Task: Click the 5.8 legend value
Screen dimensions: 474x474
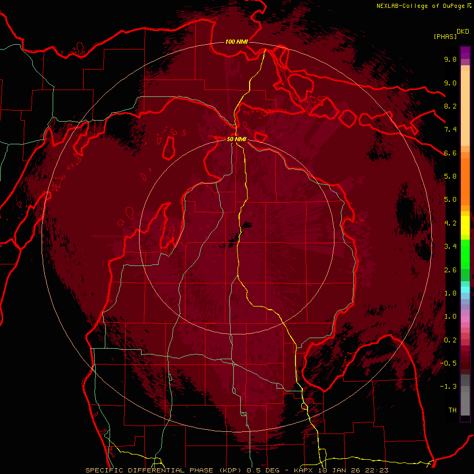Action: (450, 176)
